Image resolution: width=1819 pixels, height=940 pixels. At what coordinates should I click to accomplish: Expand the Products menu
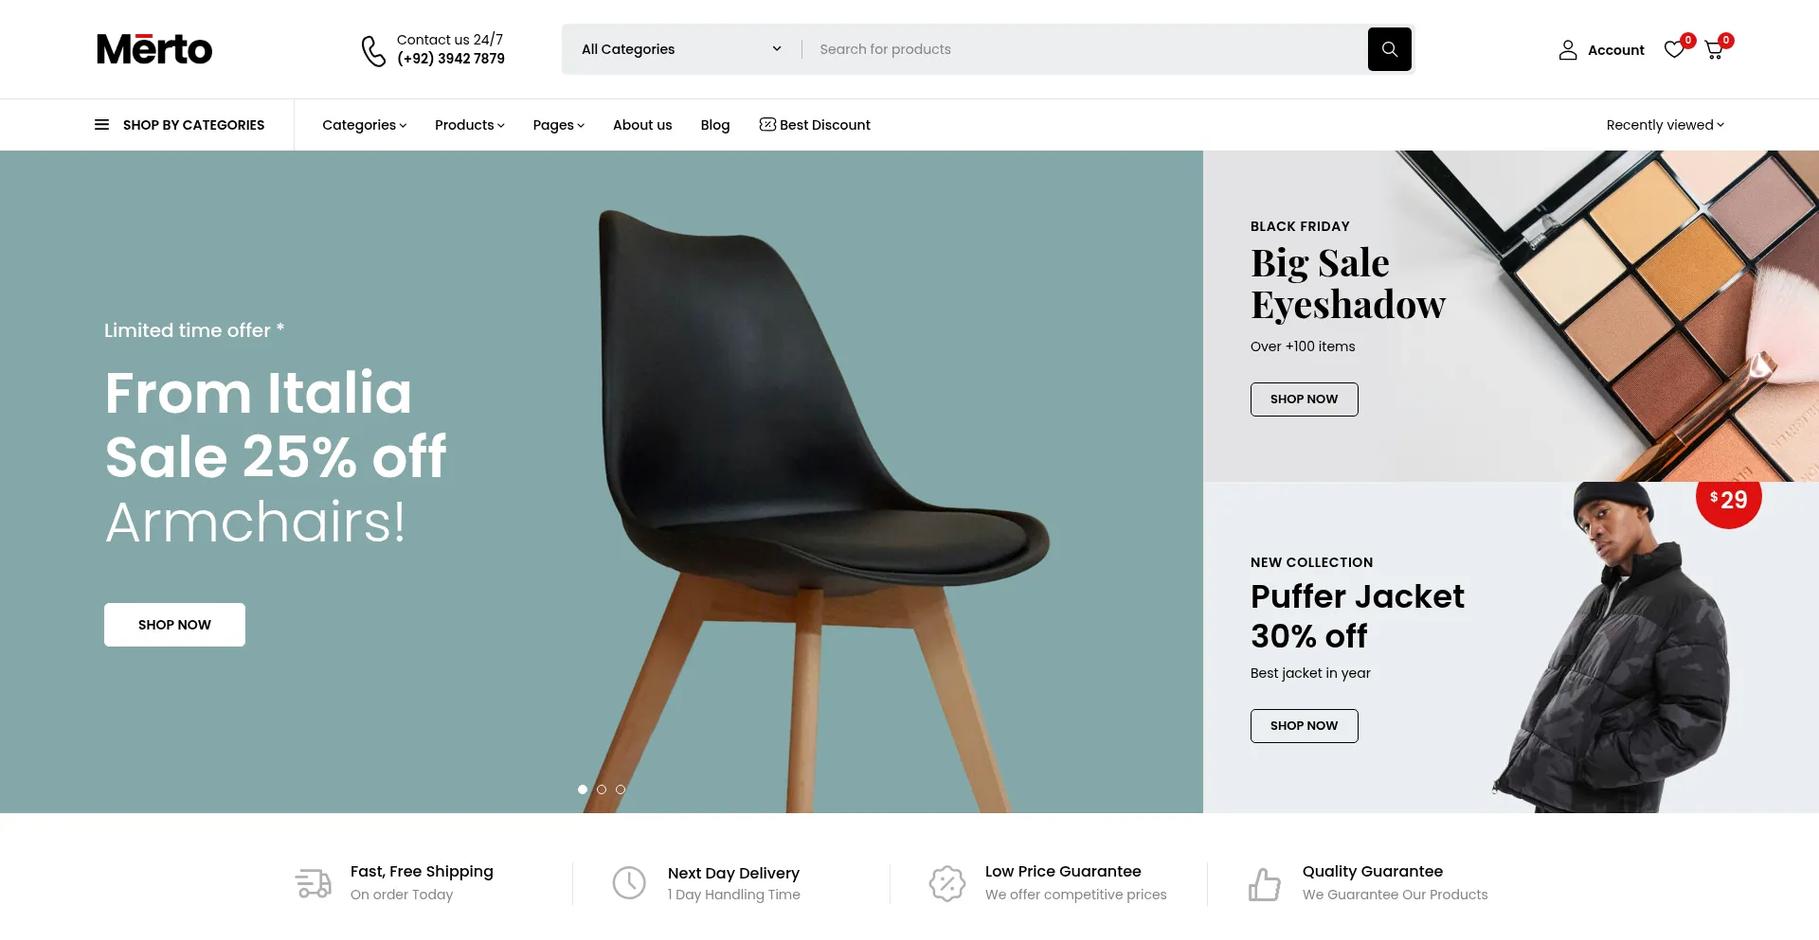[x=469, y=125]
